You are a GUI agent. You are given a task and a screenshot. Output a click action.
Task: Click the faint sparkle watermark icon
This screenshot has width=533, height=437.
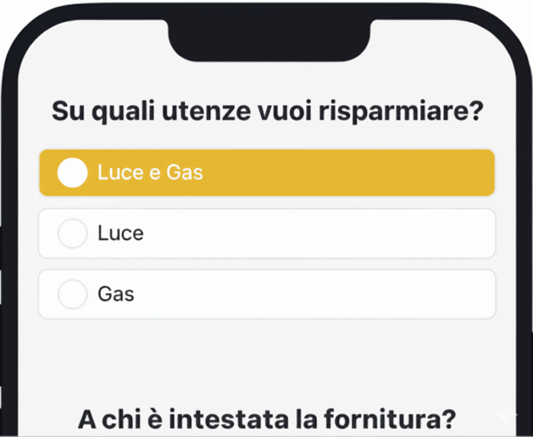[x=507, y=415]
